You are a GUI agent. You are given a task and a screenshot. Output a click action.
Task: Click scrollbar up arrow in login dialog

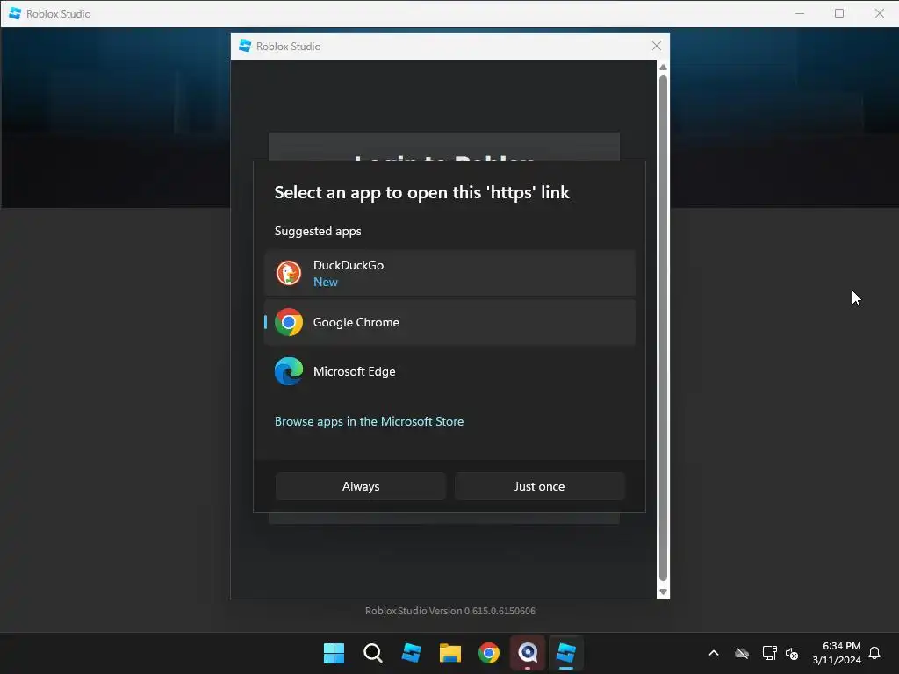(664, 67)
